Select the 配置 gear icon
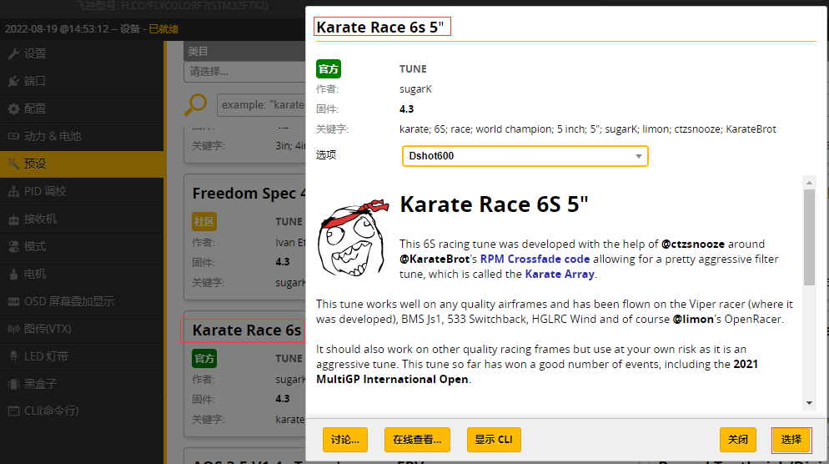This screenshot has width=829, height=464. [x=13, y=109]
